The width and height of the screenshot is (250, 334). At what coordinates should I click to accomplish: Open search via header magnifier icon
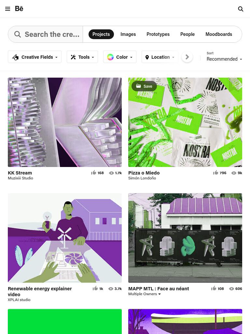pyautogui.click(x=241, y=9)
